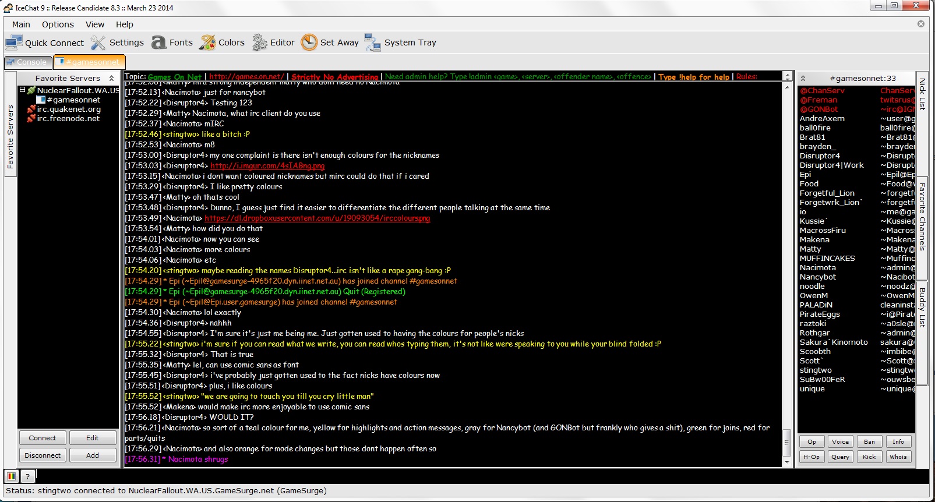The width and height of the screenshot is (935, 502).
Task: Collapse the #gamesonnet nick list chevron
Action: coord(803,78)
